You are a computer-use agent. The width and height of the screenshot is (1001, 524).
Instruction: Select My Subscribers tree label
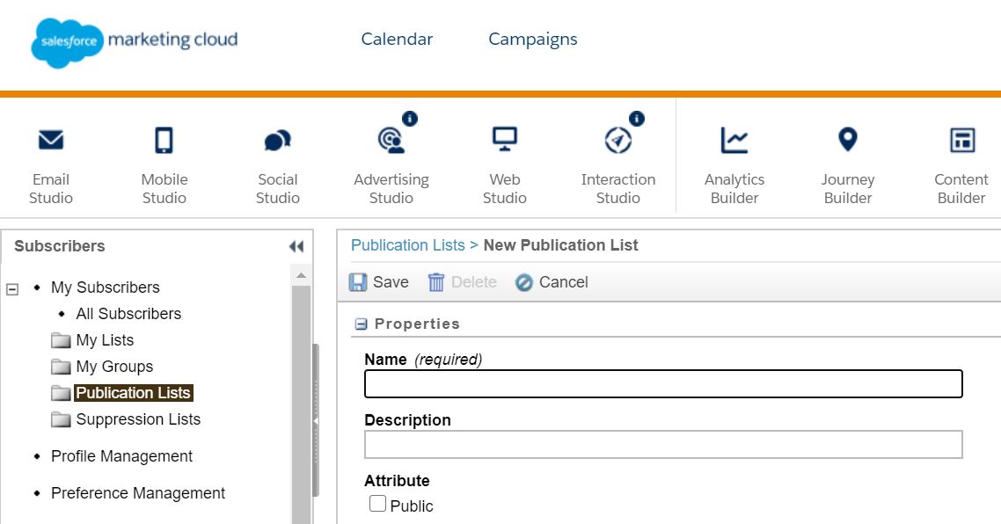pos(106,287)
